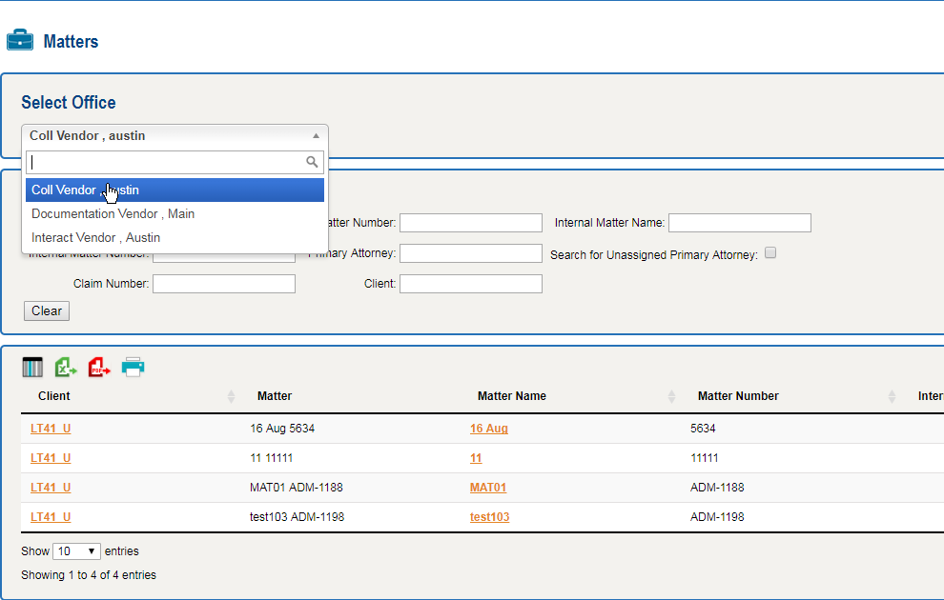Image resolution: width=944 pixels, height=600 pixels.
Task: Choose Interact Vendor, Austin office option
Action: (x=95, y=238)
